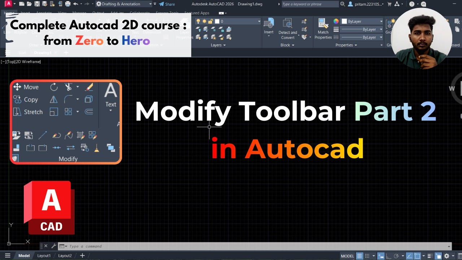
Task: Open the layer name dropdown showing 0
Action: coord(227,21)
